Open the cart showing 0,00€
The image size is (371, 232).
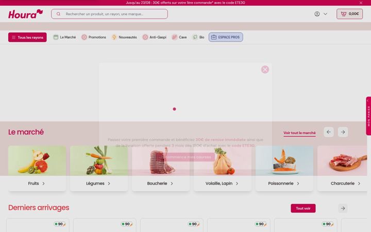[x=349, y=14]
